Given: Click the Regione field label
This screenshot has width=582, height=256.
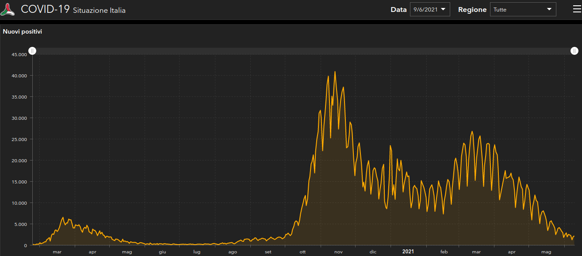Looking at the screenshot, I should click(x=472, y=9).
